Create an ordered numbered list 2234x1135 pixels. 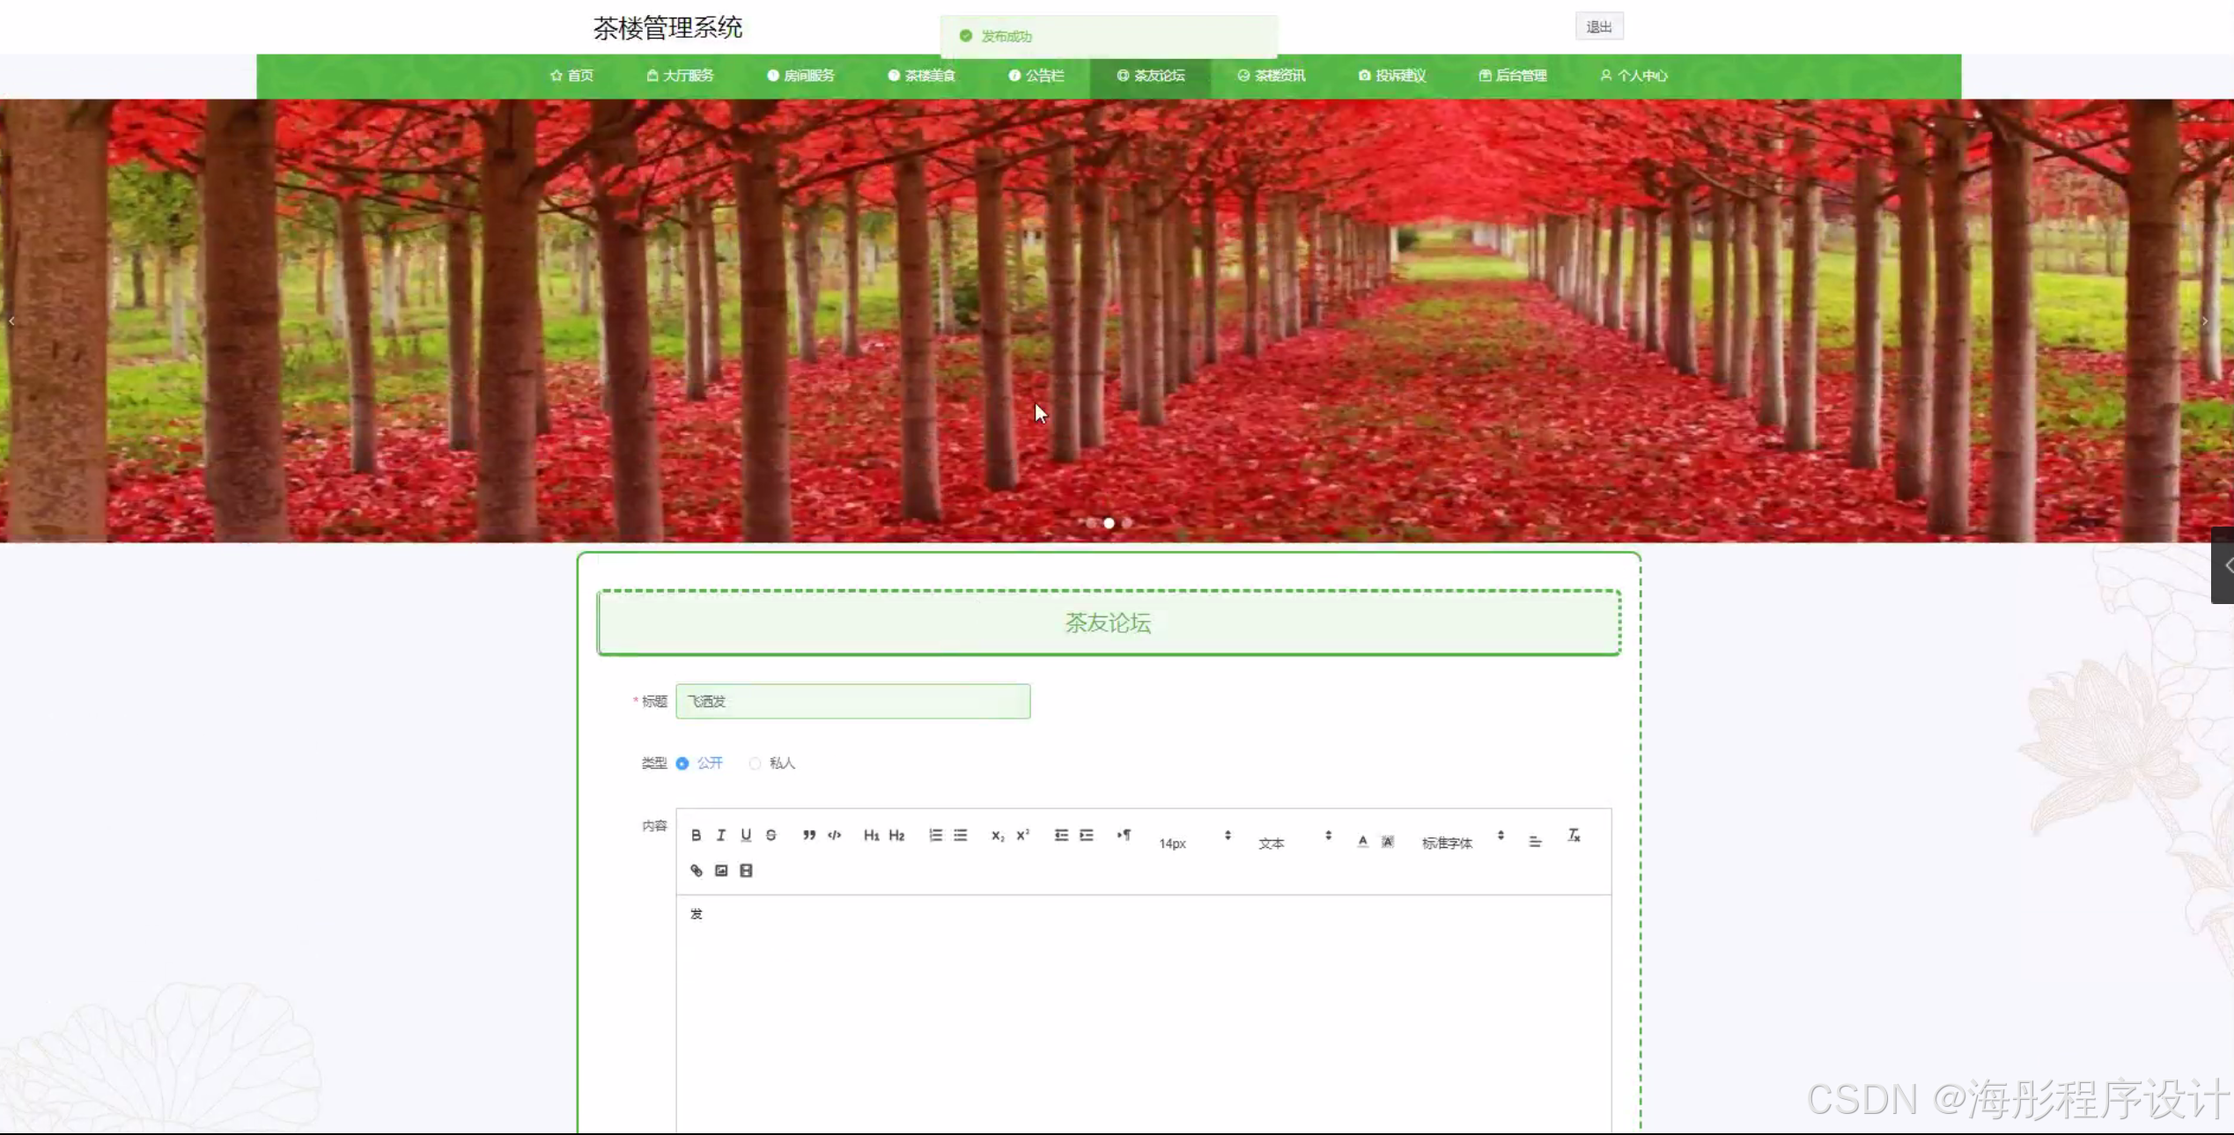(935, 835)
